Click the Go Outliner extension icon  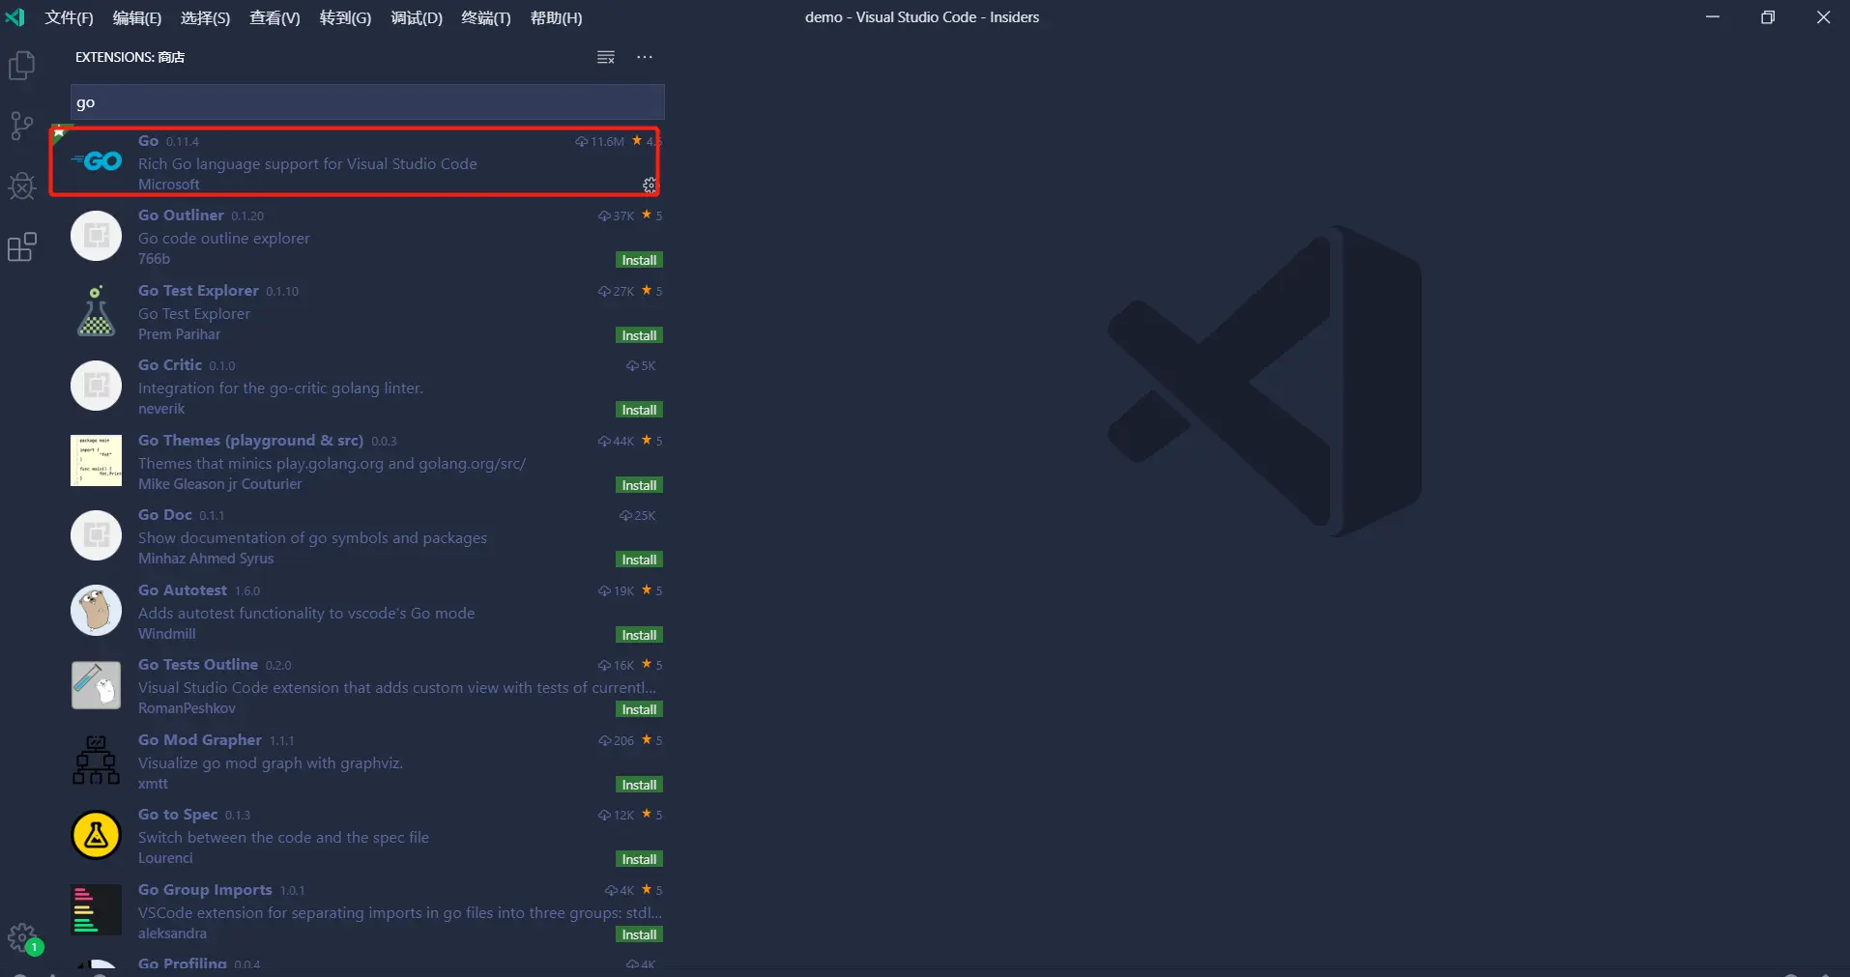tap(97, 236)
